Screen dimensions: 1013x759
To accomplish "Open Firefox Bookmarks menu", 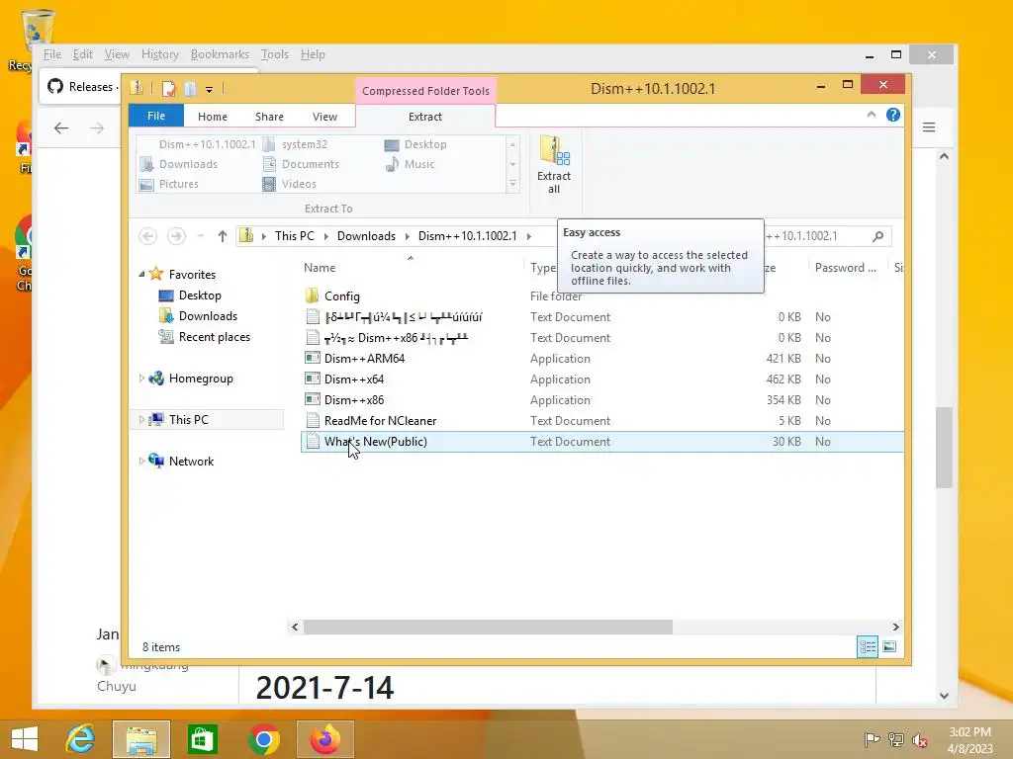I will click(220, 54).
